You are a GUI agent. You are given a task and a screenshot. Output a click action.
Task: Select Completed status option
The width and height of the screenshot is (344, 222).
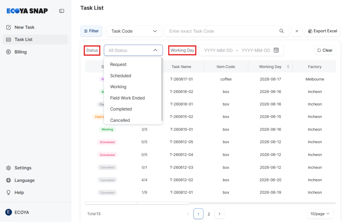click(x=133, y=109)
